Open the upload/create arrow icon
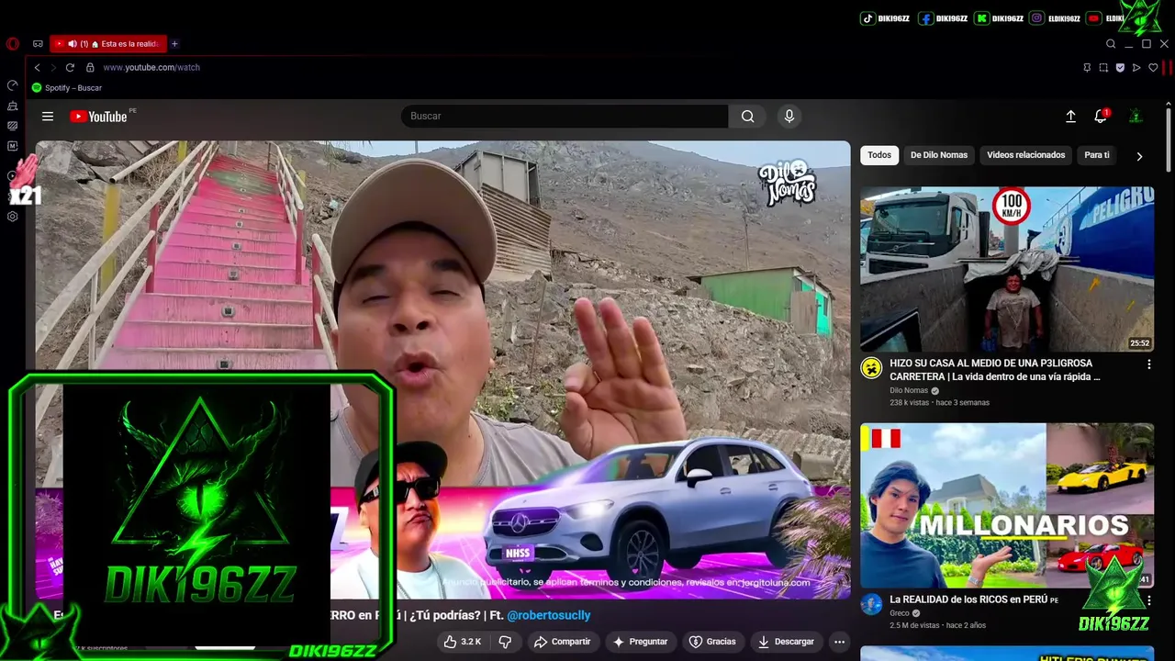The width and height of the screenshot is (1175, 661). pyautogui.click(x=1070, y=117)
